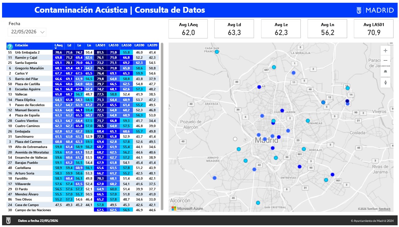Select the cyan marker near San Cristóbal
The image size is (399, 227).
pos(258,203)
